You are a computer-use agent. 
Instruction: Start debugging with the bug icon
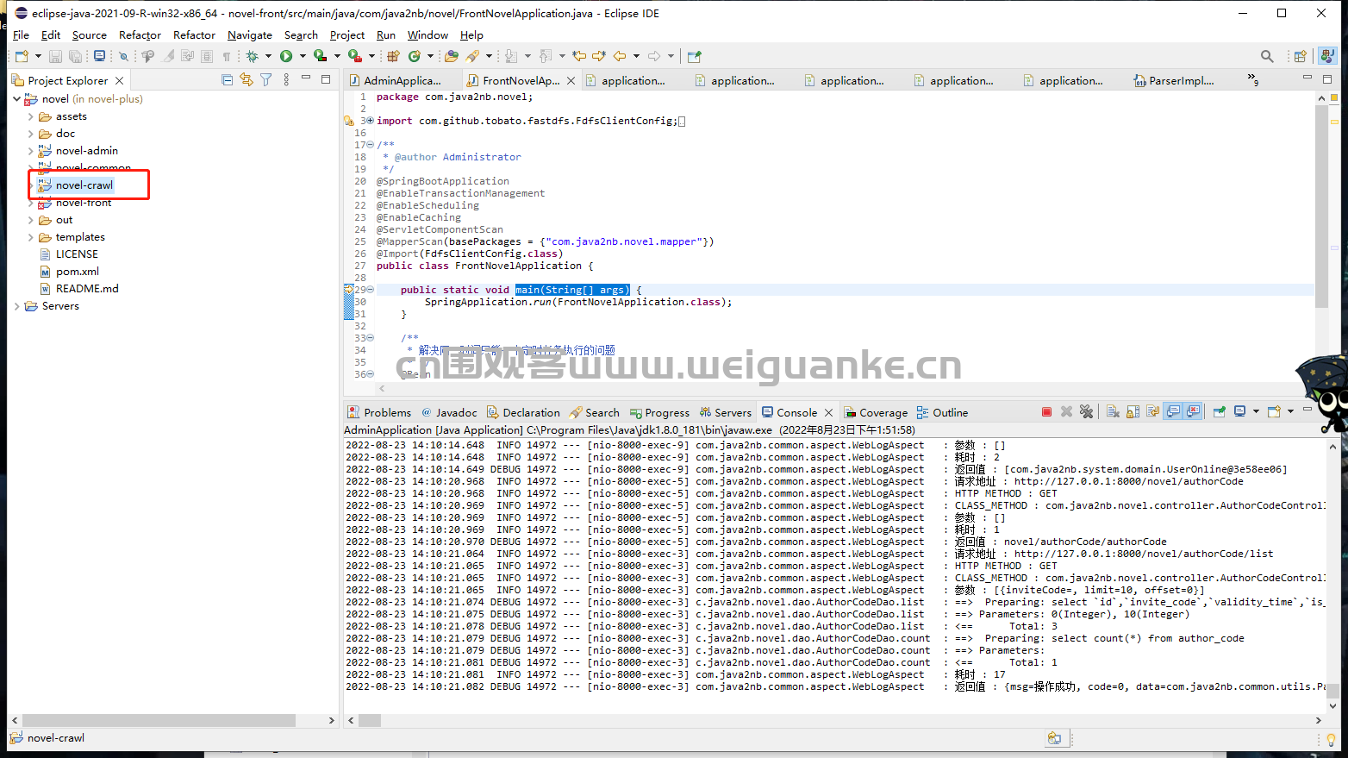pyautogui.click(x=253, y=56)
